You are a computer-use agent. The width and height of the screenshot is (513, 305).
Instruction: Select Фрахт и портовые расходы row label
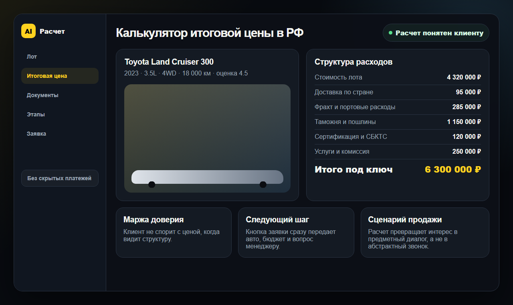[x=355, y=107]
